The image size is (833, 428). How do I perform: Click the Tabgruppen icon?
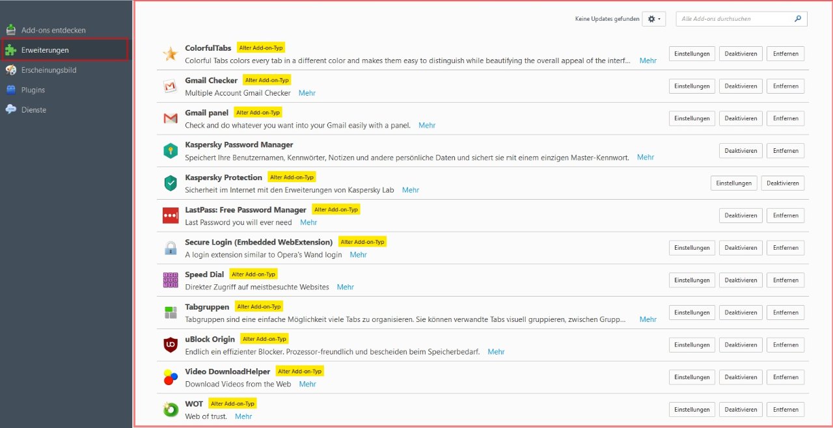point(171,312)
